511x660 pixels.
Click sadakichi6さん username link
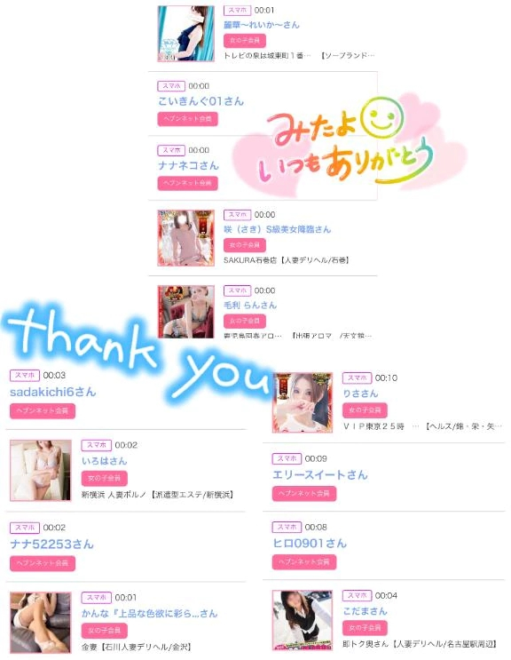tap(53, 392)
